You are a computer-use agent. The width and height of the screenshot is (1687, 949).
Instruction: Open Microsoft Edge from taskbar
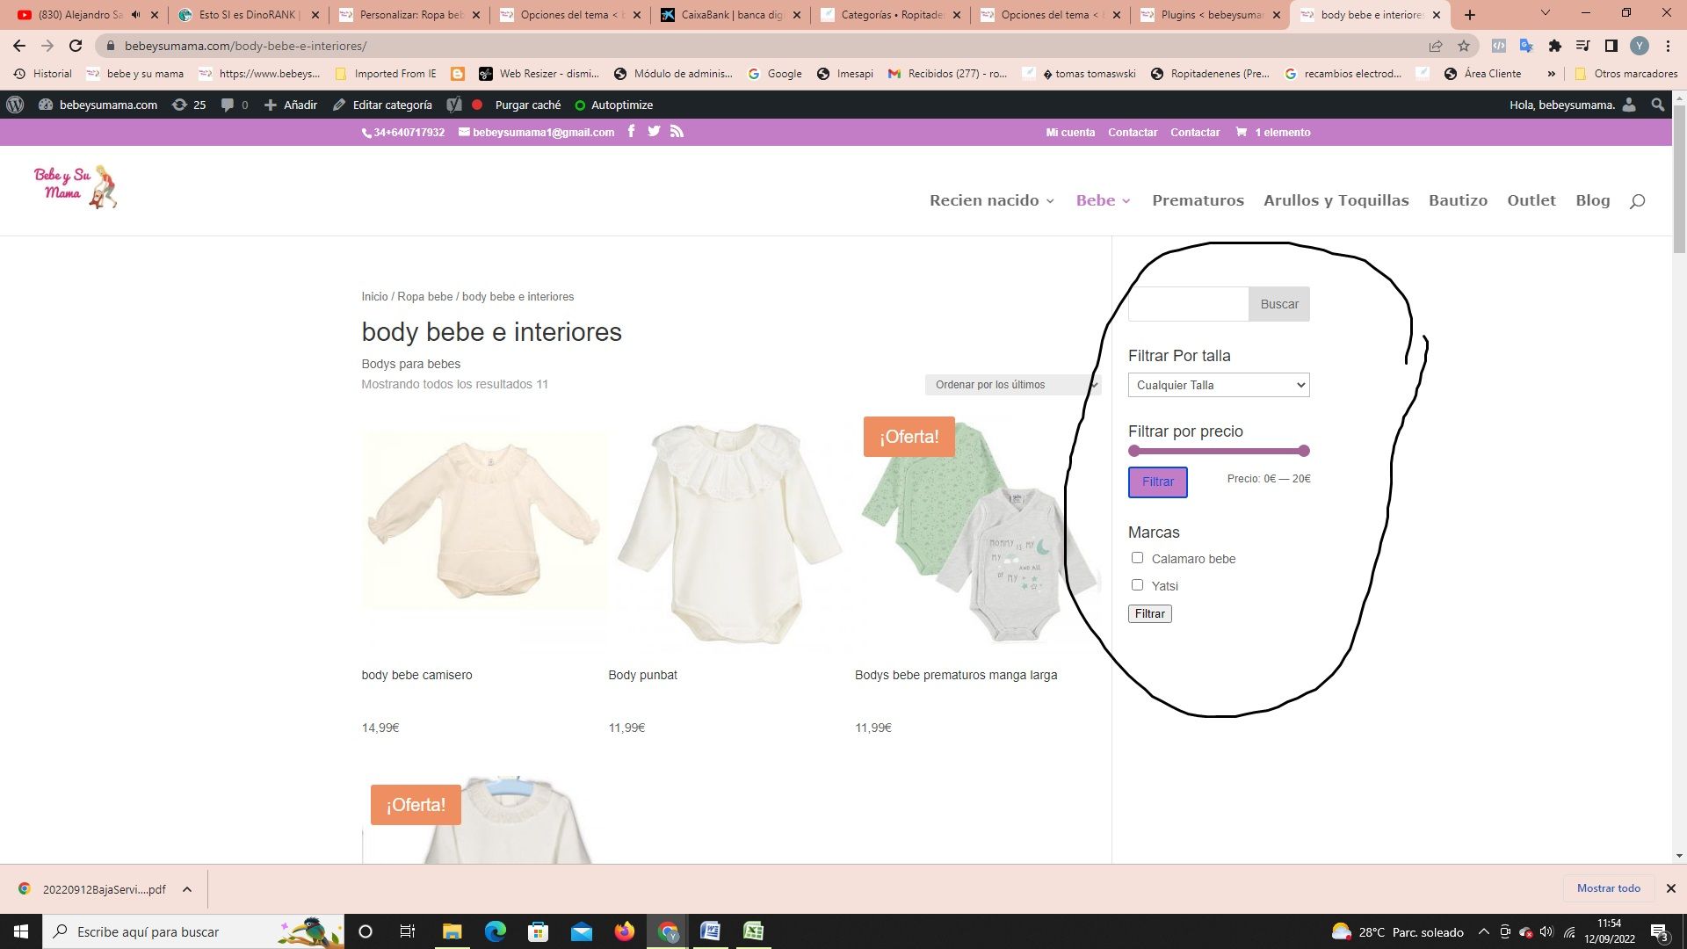[x=496, y=931]
